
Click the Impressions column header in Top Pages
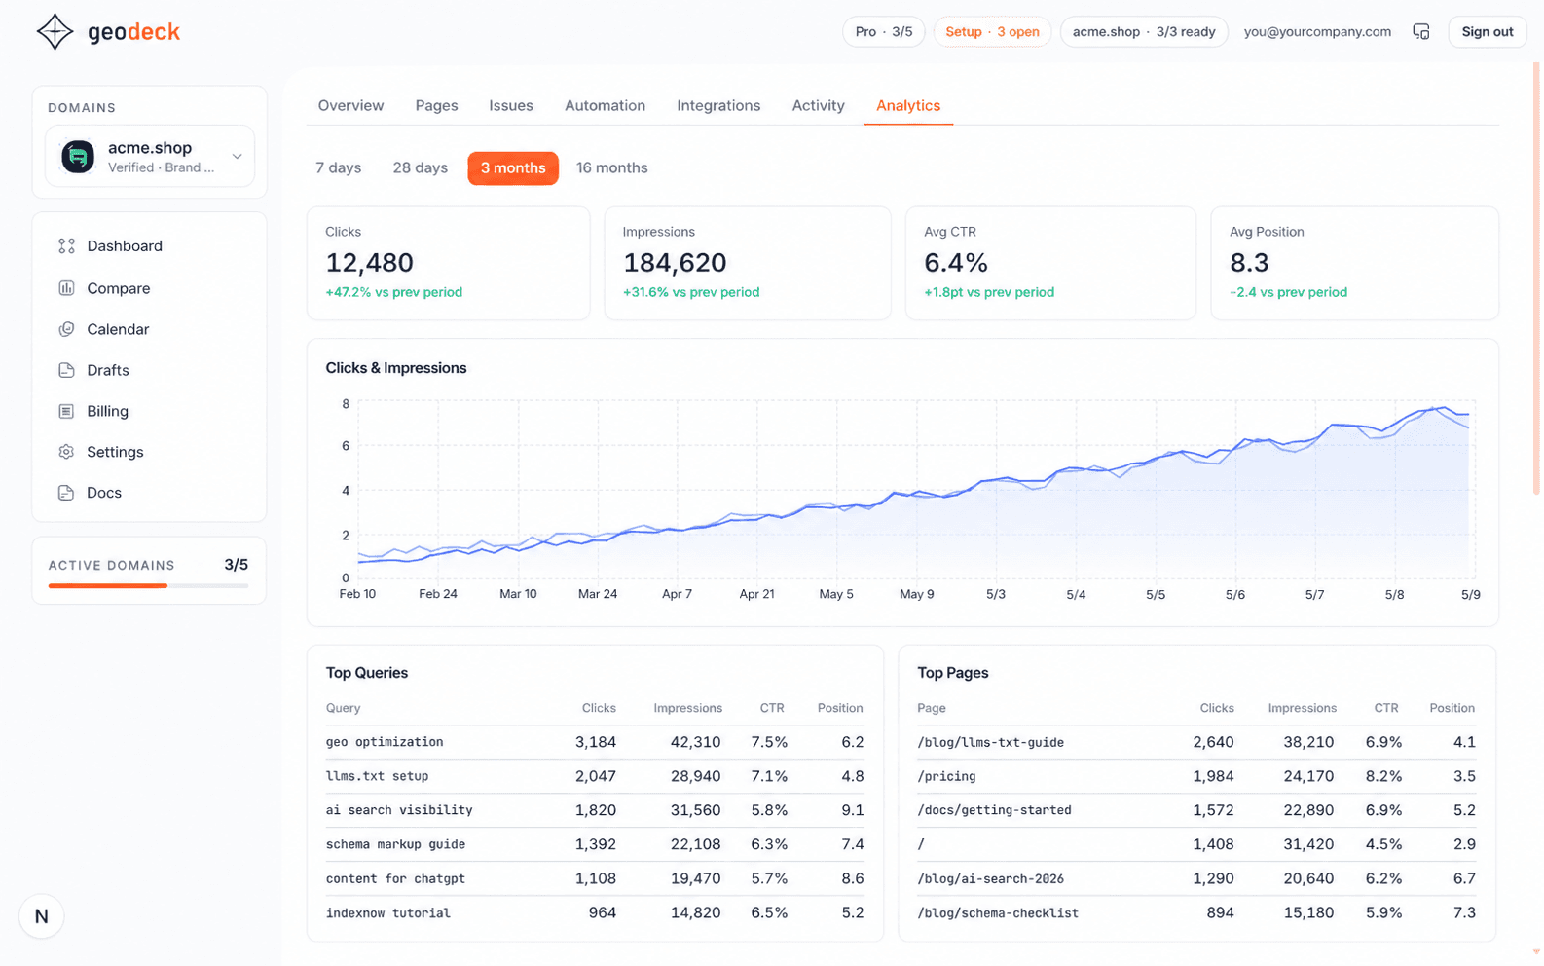point(1302,708)
